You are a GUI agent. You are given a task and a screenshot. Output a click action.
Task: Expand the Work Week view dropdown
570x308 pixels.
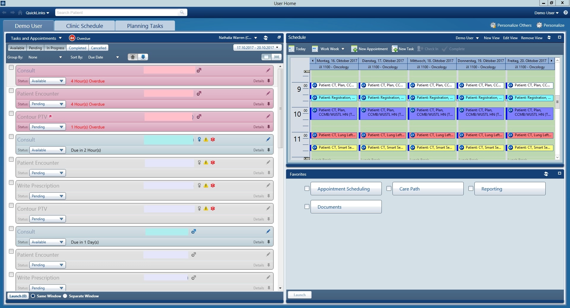(343, 49)
